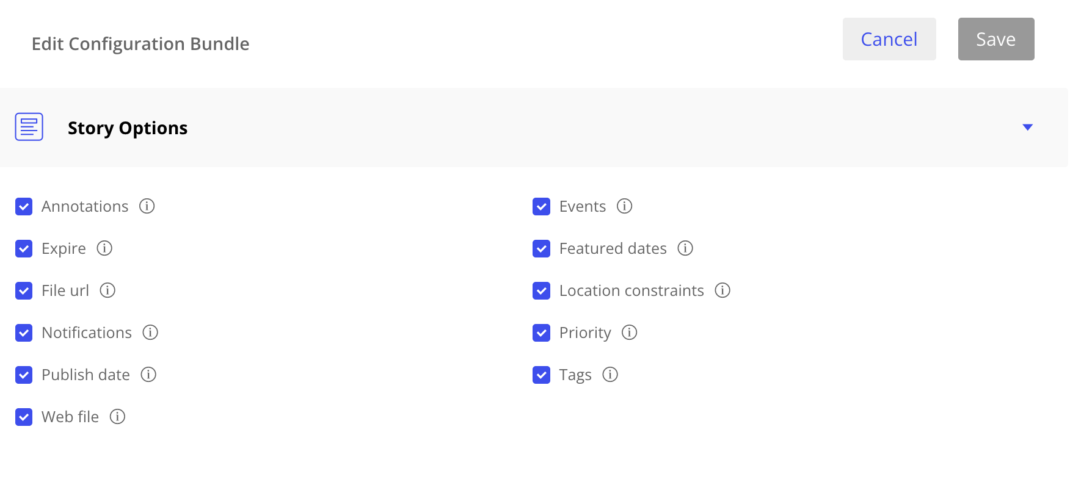Click the info icon next to Priority
The image size is (1070, 482).
coord(629,333)
